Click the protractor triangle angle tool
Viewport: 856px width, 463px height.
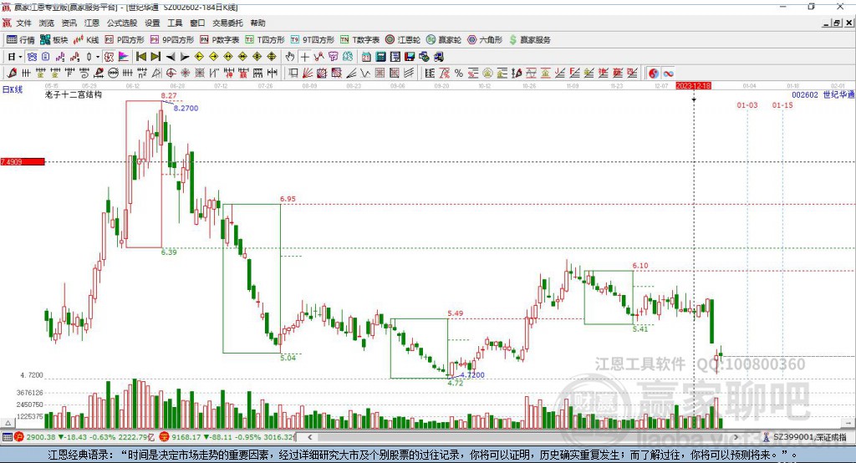(x=156, y=74)
